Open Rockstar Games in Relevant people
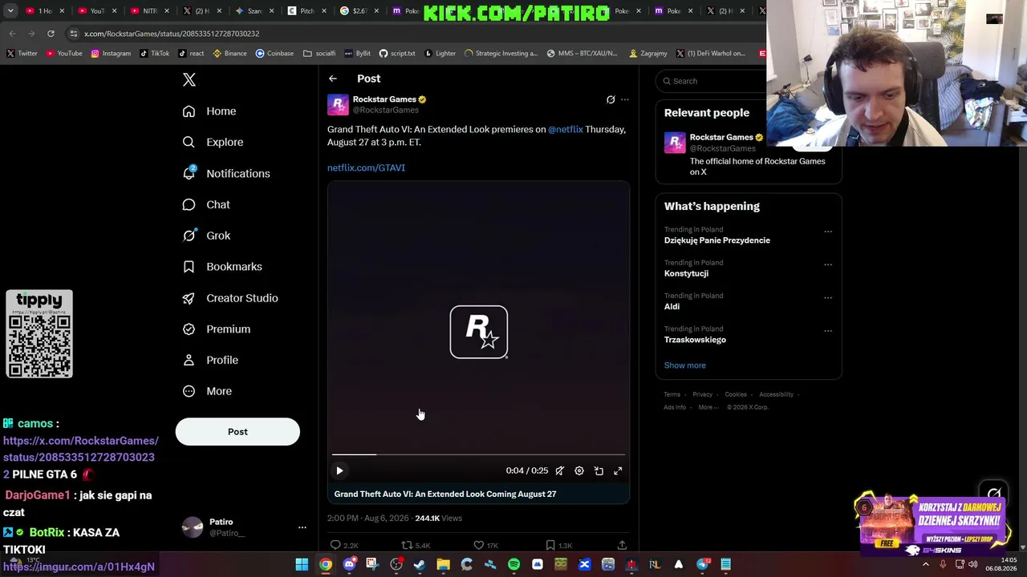This screenshot has width=1027, height=577. tap(749, 155)
